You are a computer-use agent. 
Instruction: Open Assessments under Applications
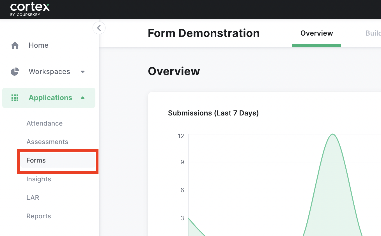click(x=47, y=142)
